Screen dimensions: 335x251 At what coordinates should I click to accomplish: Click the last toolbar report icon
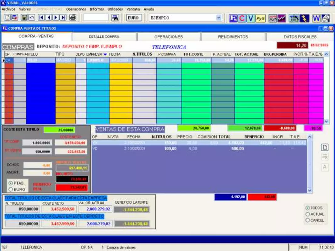(x=325, y=19)
